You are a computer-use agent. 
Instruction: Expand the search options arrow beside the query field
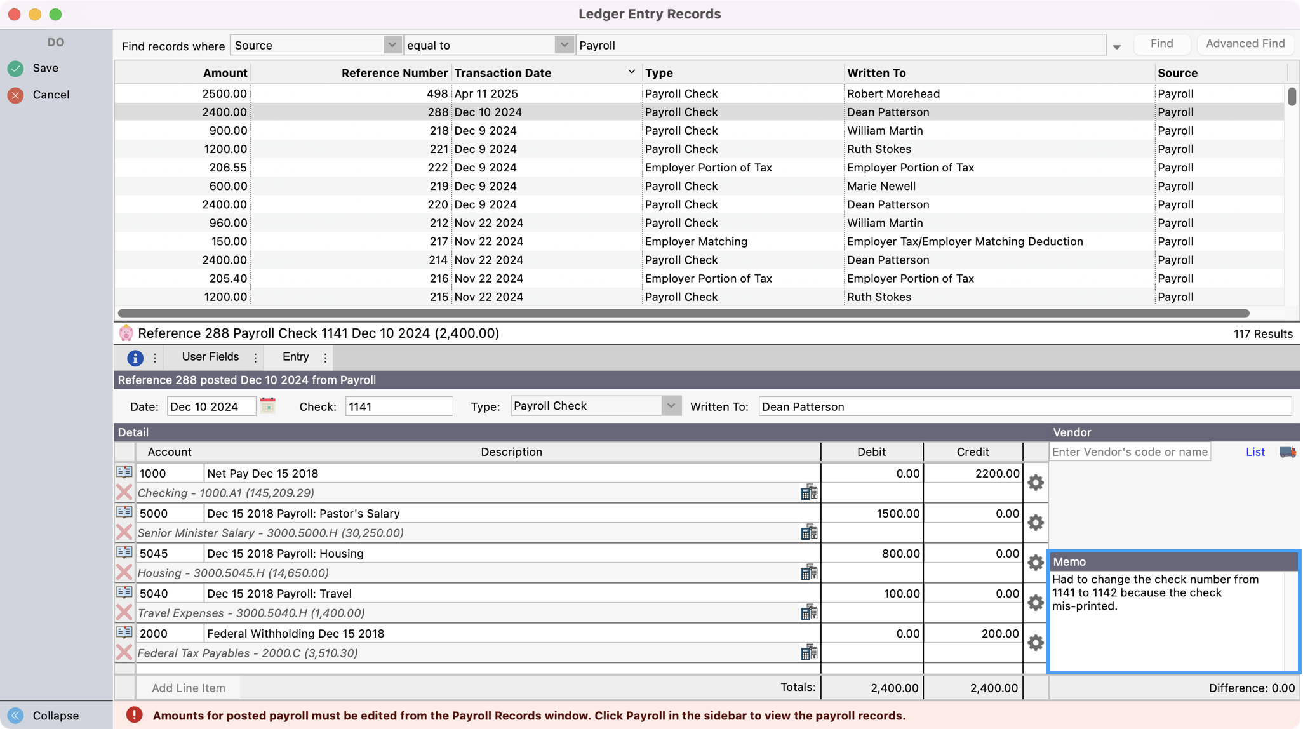point(1116,45)
